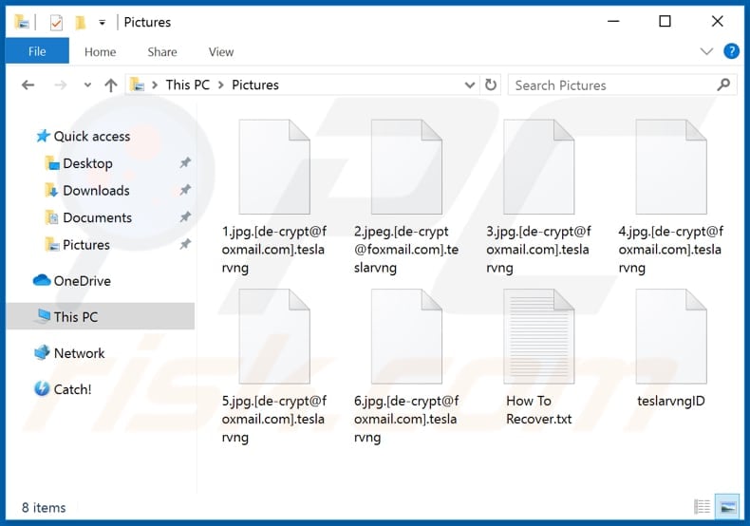Click the search magnifier icon
Screen dimensions: 750x526
[x=724, y=85]
